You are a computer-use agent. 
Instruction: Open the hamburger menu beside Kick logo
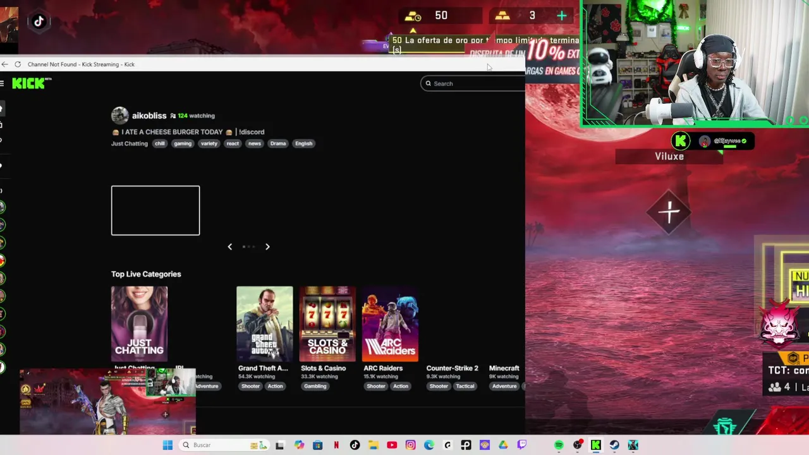point(3,83)
